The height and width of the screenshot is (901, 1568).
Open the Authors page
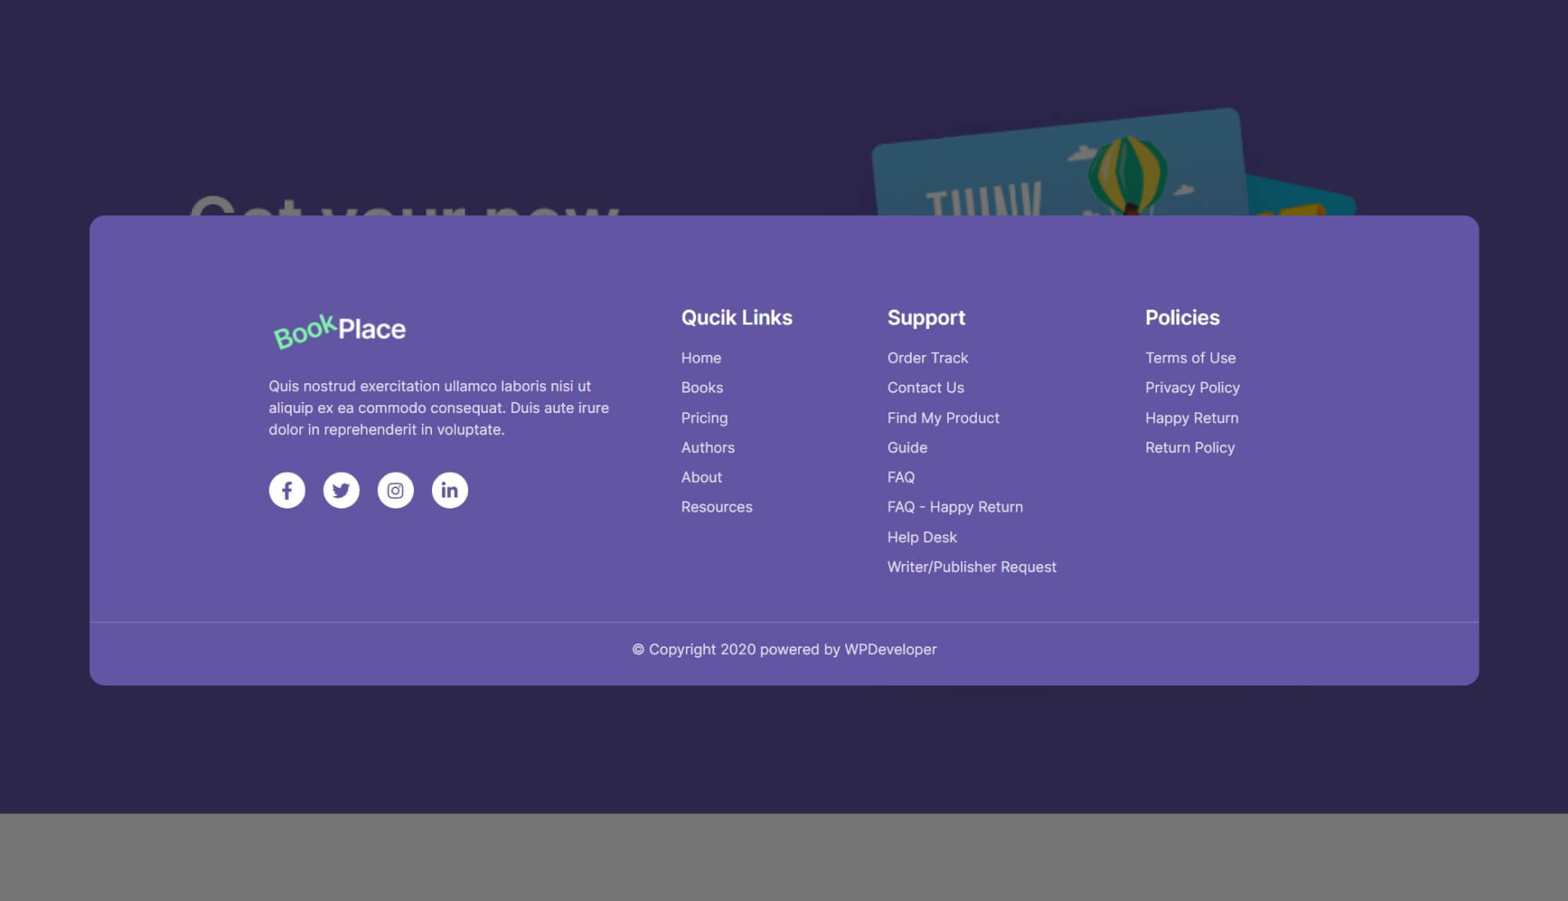(x=708, y=447)
